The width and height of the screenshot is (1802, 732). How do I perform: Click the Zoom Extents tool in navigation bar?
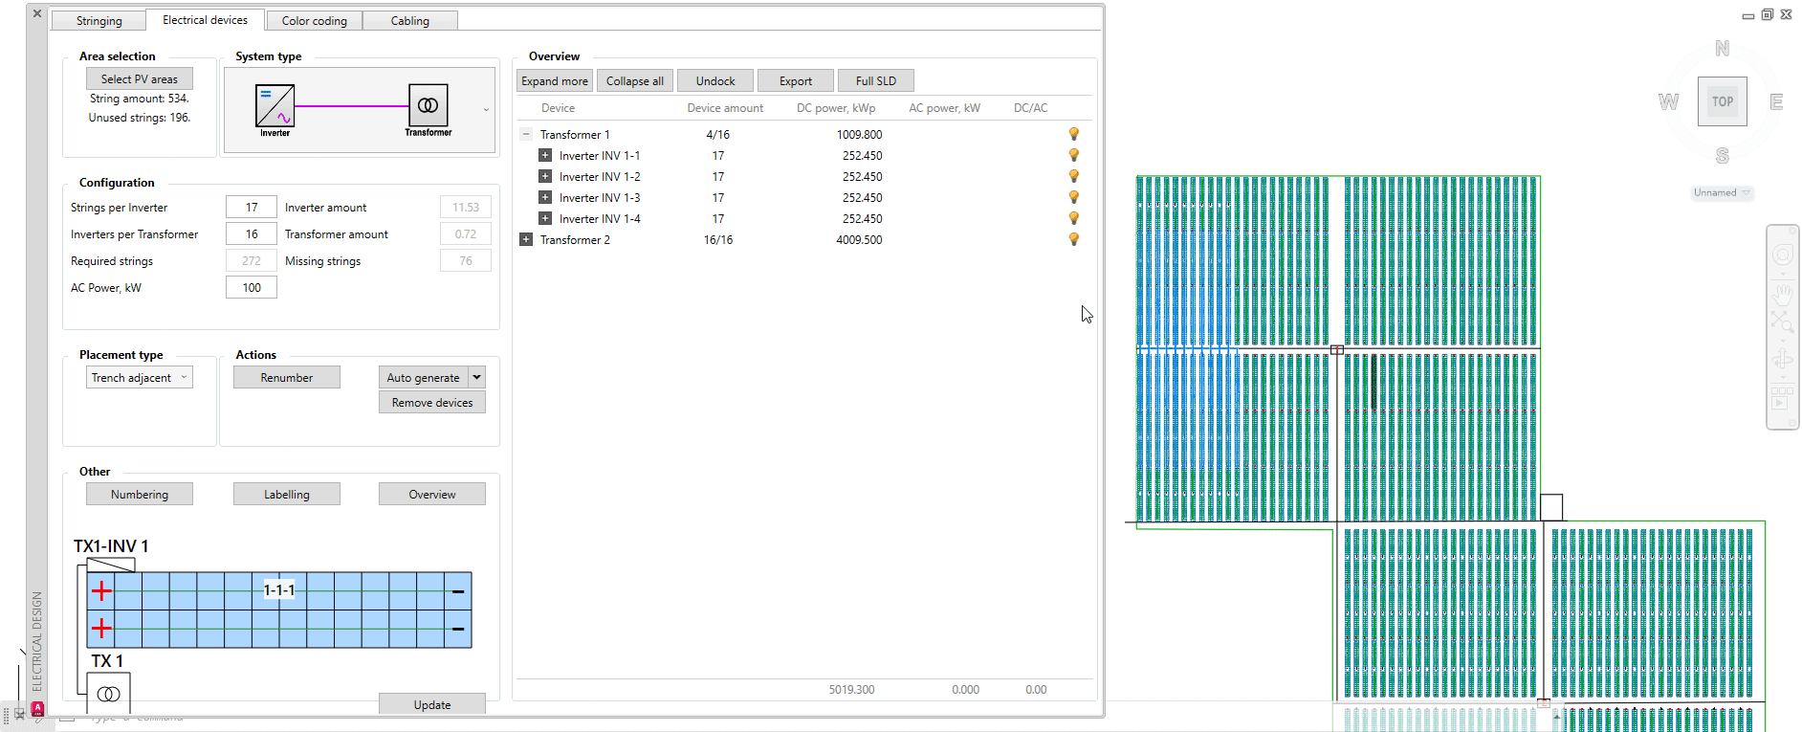coord(1782,322)
